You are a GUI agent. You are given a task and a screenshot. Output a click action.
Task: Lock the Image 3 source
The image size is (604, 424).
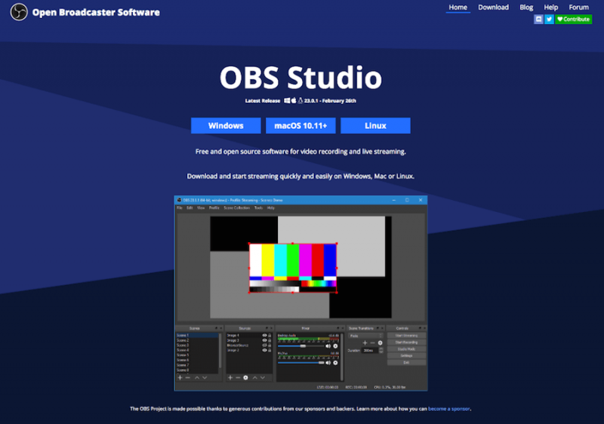(x=270, y=340)
